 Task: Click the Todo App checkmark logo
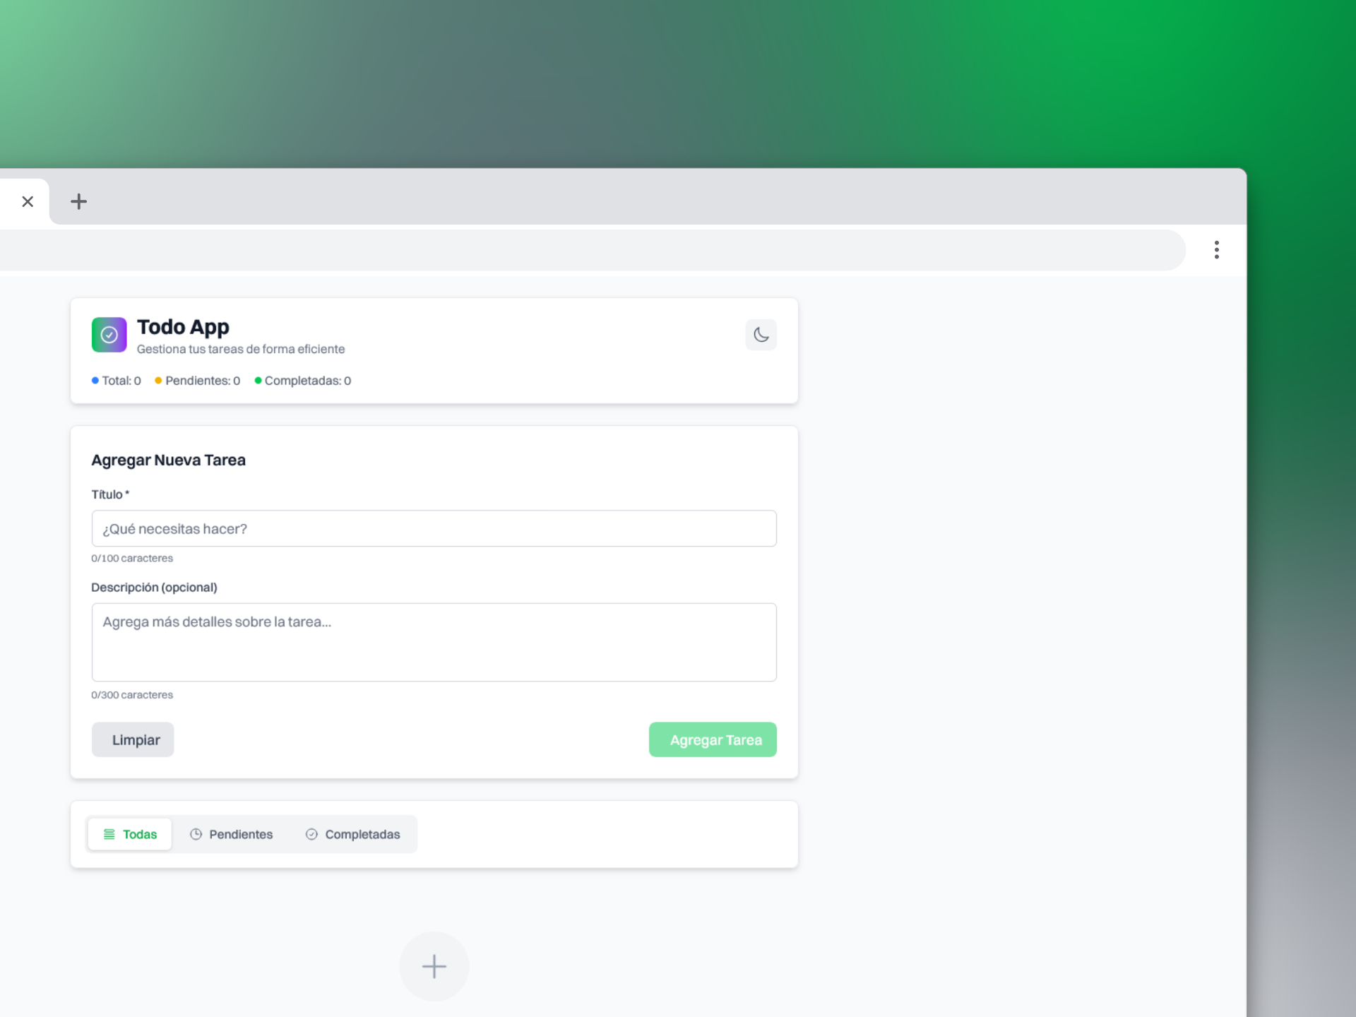(109, 335)
